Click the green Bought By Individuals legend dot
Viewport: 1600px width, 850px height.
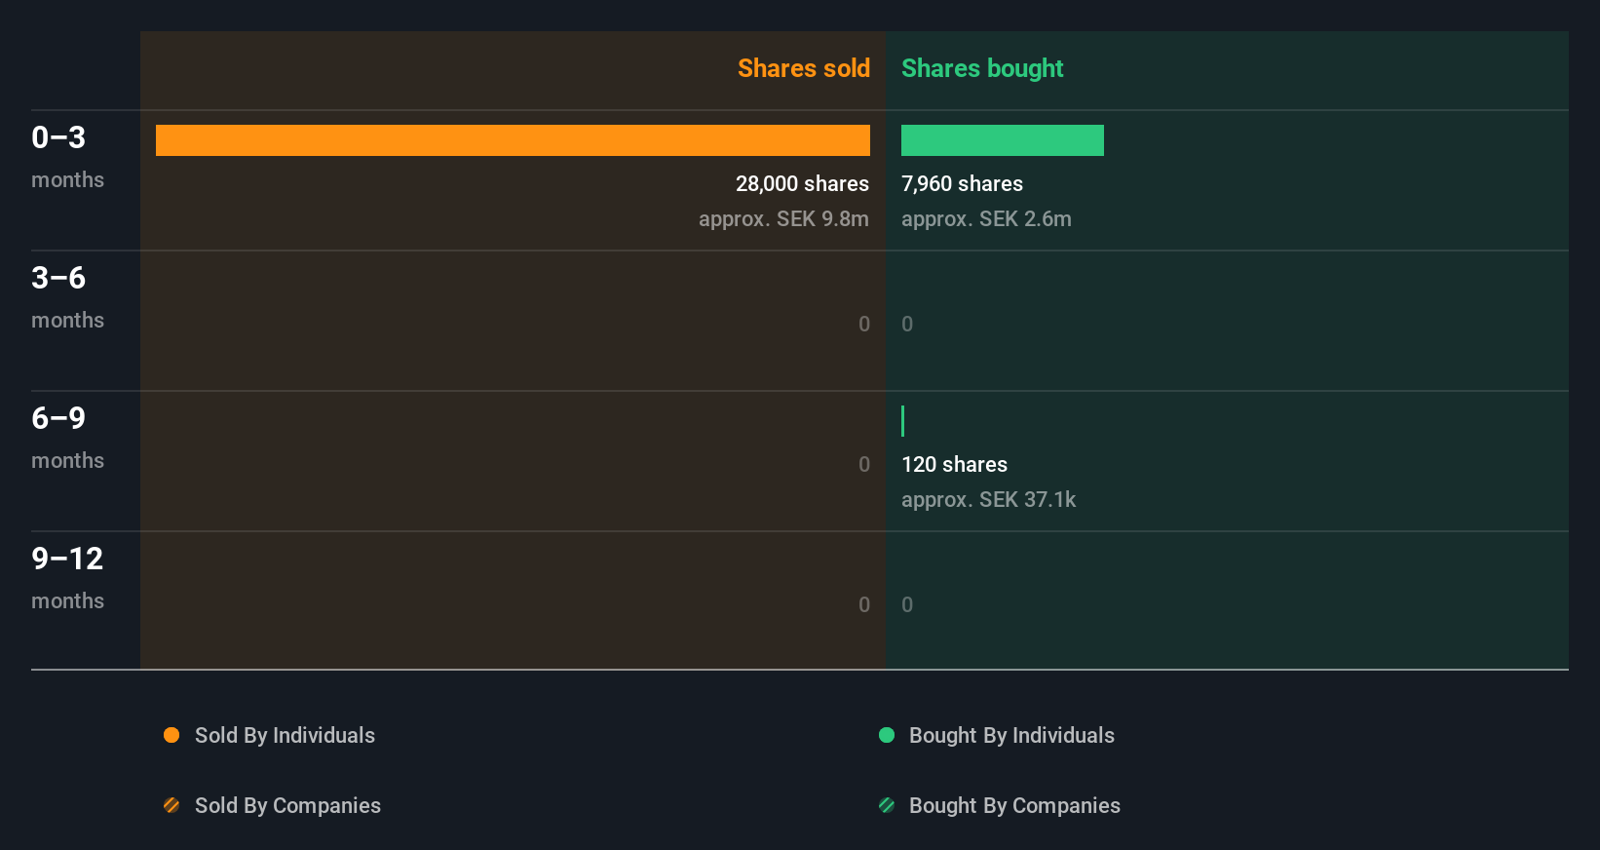tap(887, 735)
